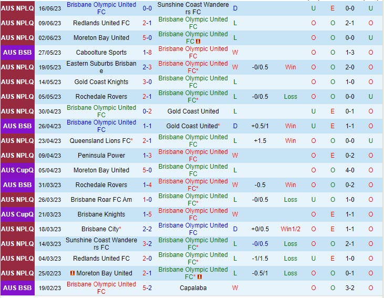Select handicap -0/0.5 on 19/05/23
Screen dimensions: 384x298
click(x=260, y=67)
